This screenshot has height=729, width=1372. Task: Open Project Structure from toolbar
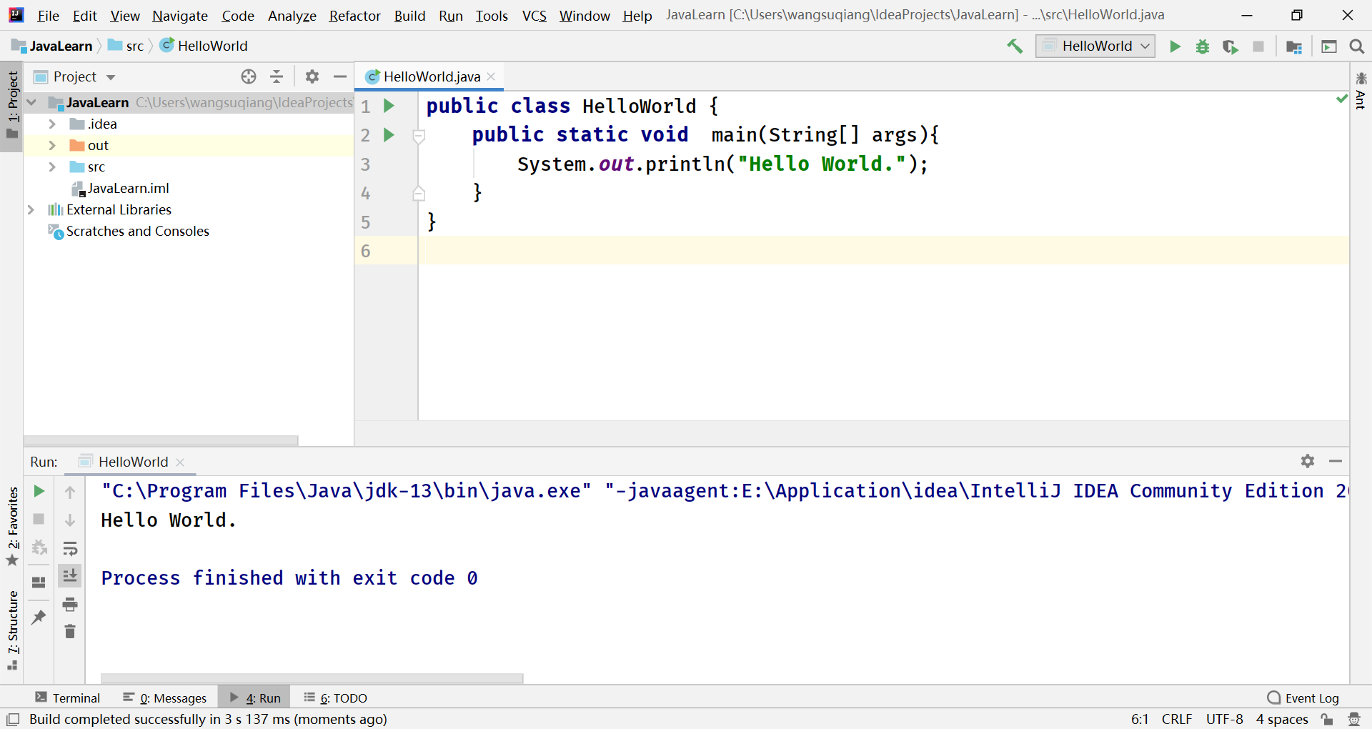1293,46
